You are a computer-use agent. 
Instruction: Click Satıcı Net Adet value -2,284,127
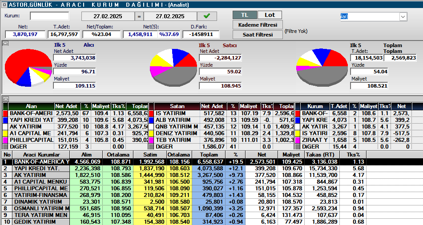(x=220, y=58)
